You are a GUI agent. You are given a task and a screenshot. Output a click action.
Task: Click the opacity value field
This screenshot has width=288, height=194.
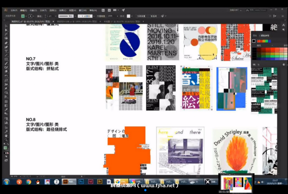coord(111,16)
